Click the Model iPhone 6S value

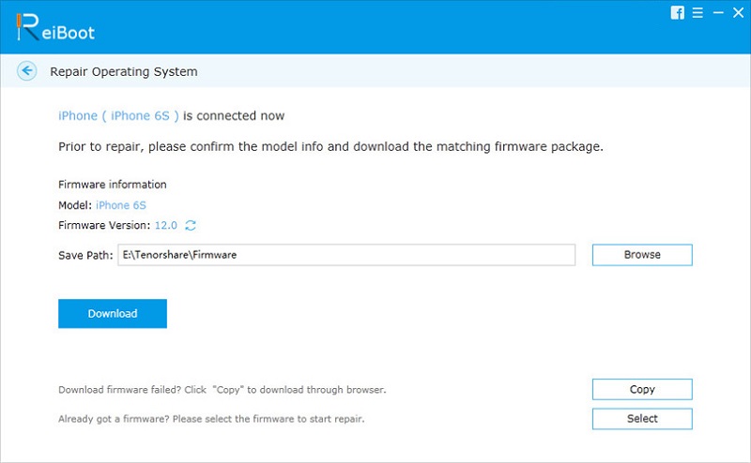(121, 205)
